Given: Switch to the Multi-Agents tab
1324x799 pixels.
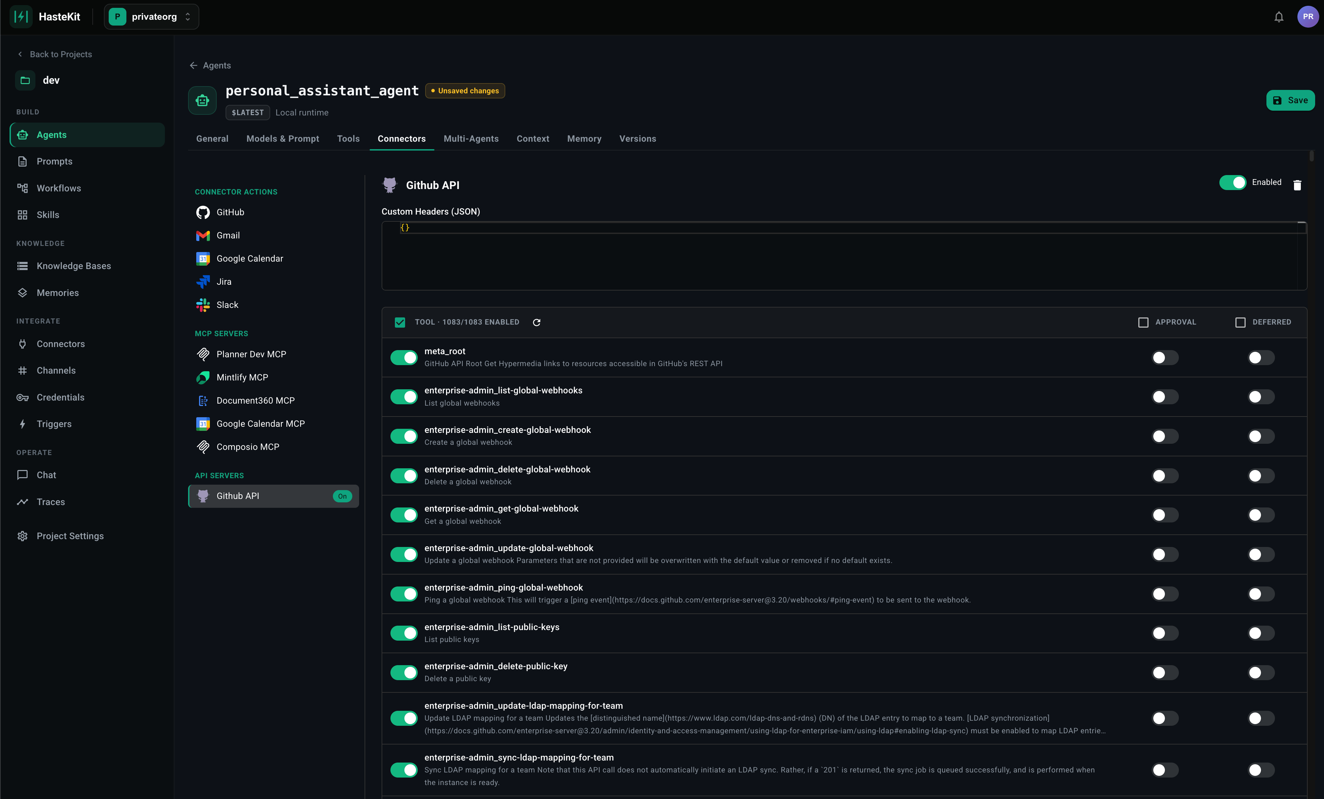Looking at the screenshot, I should click(x=471, y=139).
